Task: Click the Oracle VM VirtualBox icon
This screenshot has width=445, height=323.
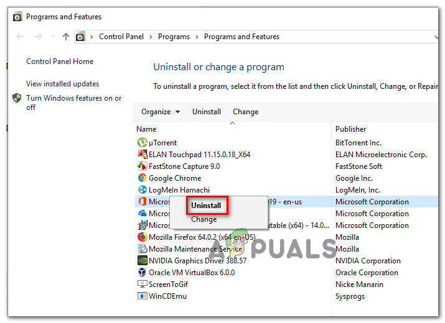Action: (142, 272)
